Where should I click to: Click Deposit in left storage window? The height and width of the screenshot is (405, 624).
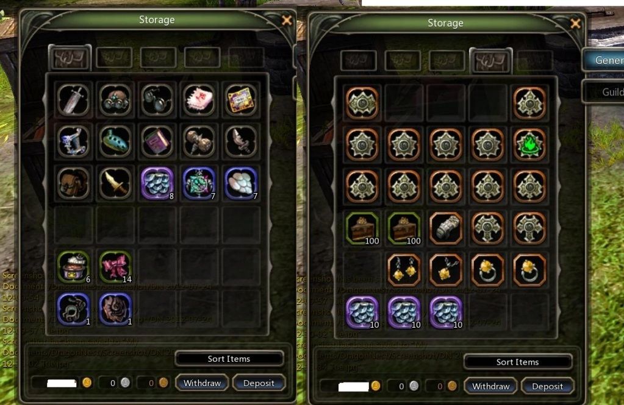tap(259, 382)
